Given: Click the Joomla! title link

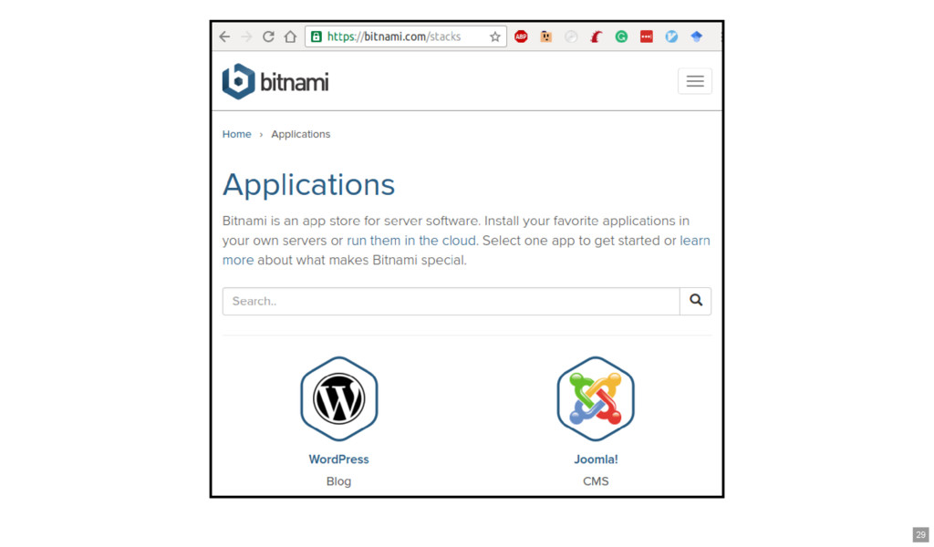Looking at the screenshot, I should click(x=596, y=459).
